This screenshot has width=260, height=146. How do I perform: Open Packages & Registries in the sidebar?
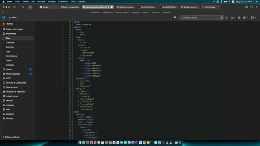point(14,92)
